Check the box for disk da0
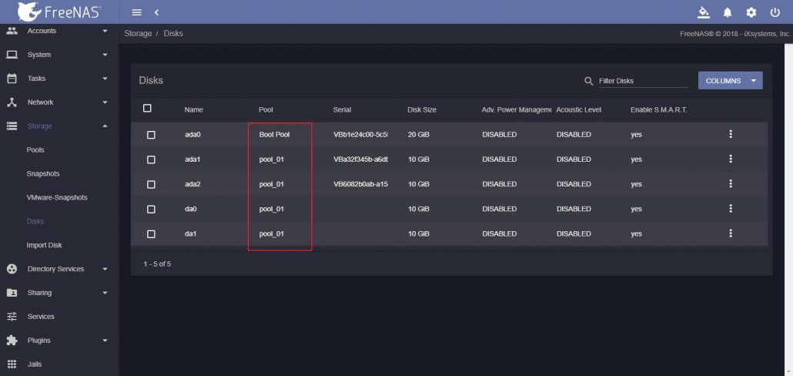This screenshot has height=376, width=793. pyautogui.click(x=151, y=209)
